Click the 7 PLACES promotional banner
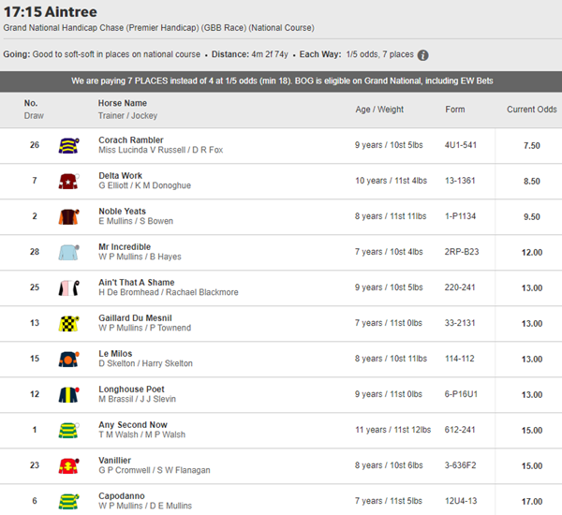 pos(281,81)
